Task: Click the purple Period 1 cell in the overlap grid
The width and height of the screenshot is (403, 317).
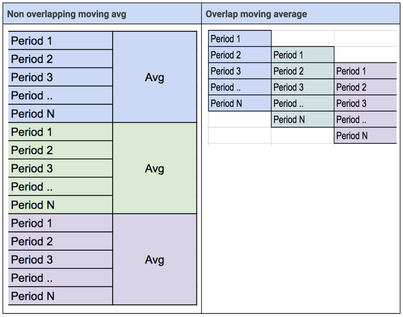Action: [366, 71]
